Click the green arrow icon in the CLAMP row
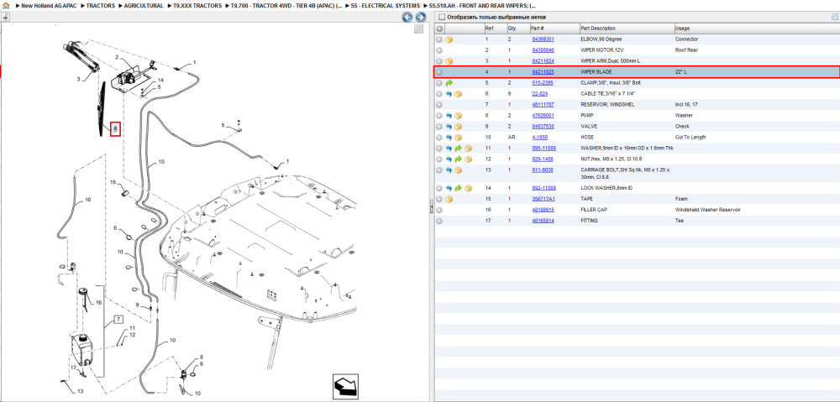Image resolution: width=840 pixels, height=402 pixels. coord(449,83)
